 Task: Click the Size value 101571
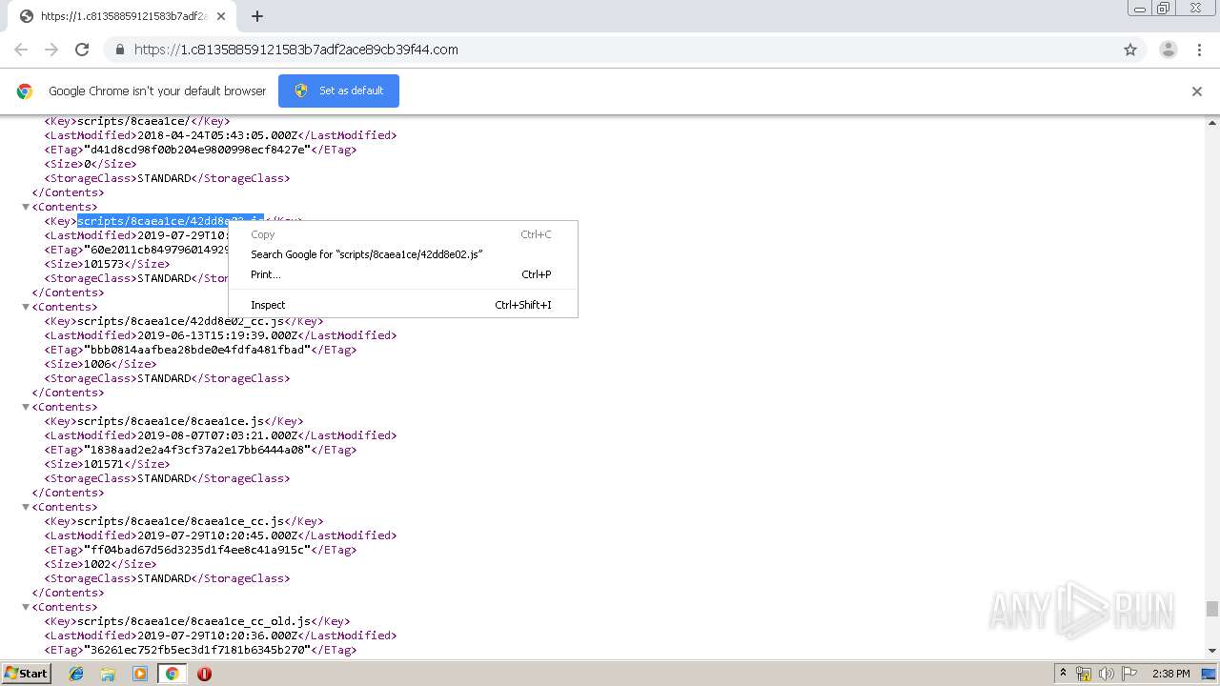point(104,464)
